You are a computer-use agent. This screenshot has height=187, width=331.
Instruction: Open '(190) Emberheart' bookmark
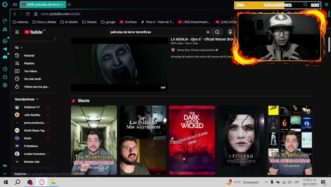[194, 22]
